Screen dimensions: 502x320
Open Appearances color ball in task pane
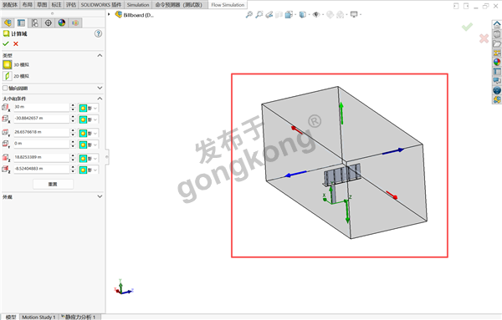[x=497, y=62]
